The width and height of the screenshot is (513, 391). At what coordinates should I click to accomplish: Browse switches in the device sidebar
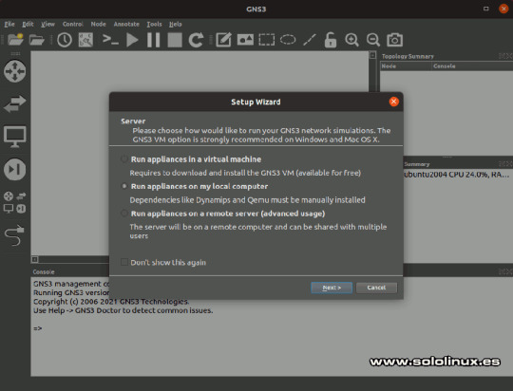[14, 104]
